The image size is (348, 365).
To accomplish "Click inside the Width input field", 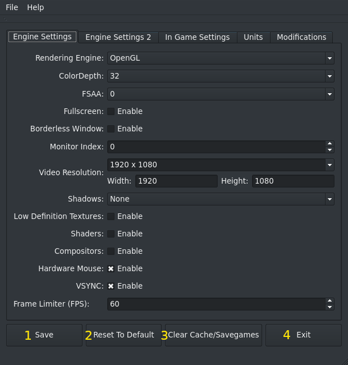I will [x=175, y=181].
